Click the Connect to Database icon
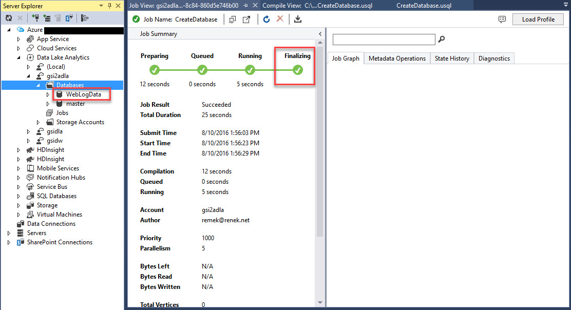This screenshot has height=310, width=571. pos(35,18)
